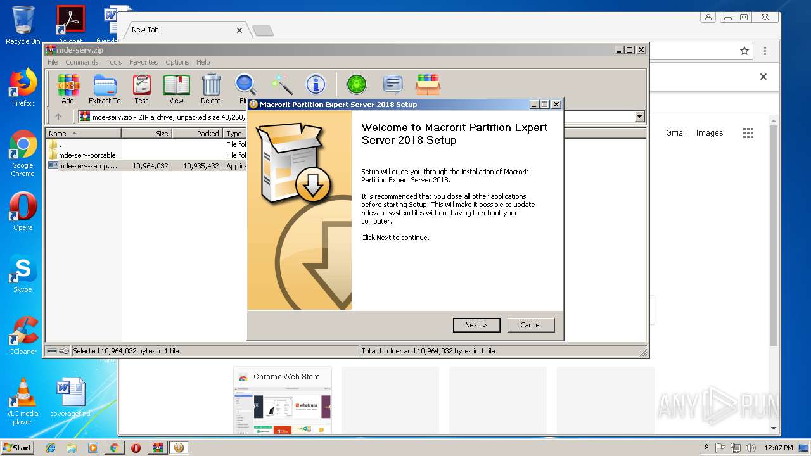Open the Commands menu in WinRAR
Viewport: 811px width, 456px height.
click(x=82, y=62)
